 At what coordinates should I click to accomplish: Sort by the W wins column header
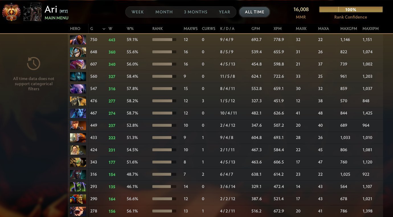110,28
